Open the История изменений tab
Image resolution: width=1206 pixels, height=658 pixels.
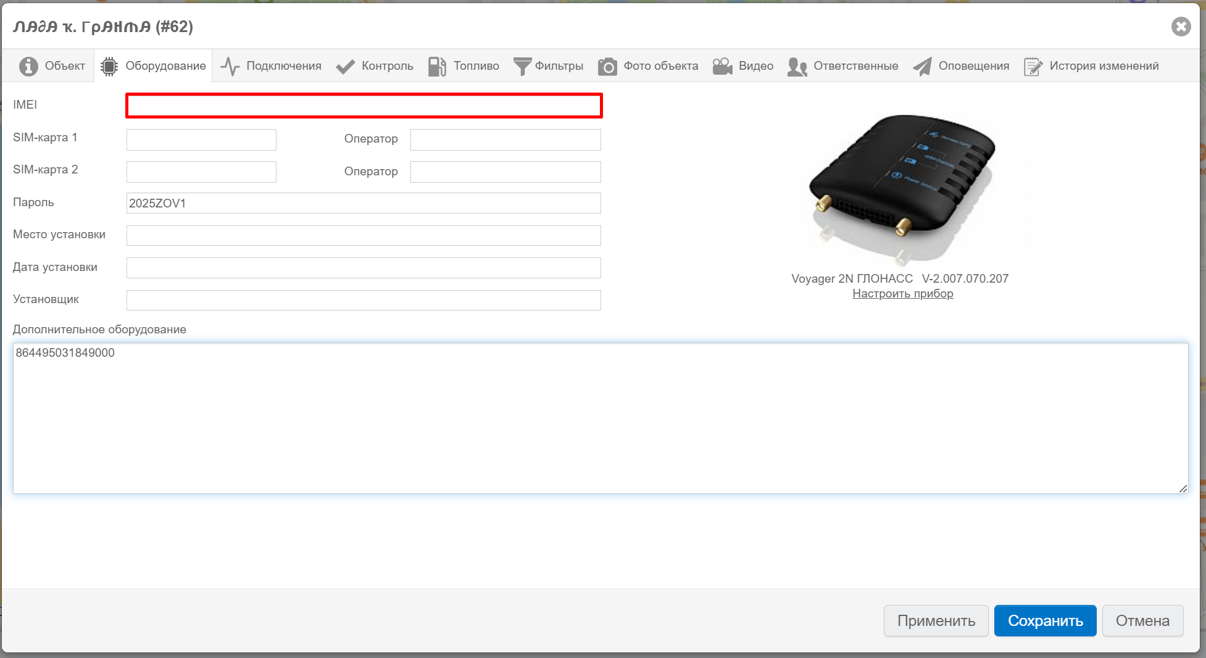(x=1091, y=66)
